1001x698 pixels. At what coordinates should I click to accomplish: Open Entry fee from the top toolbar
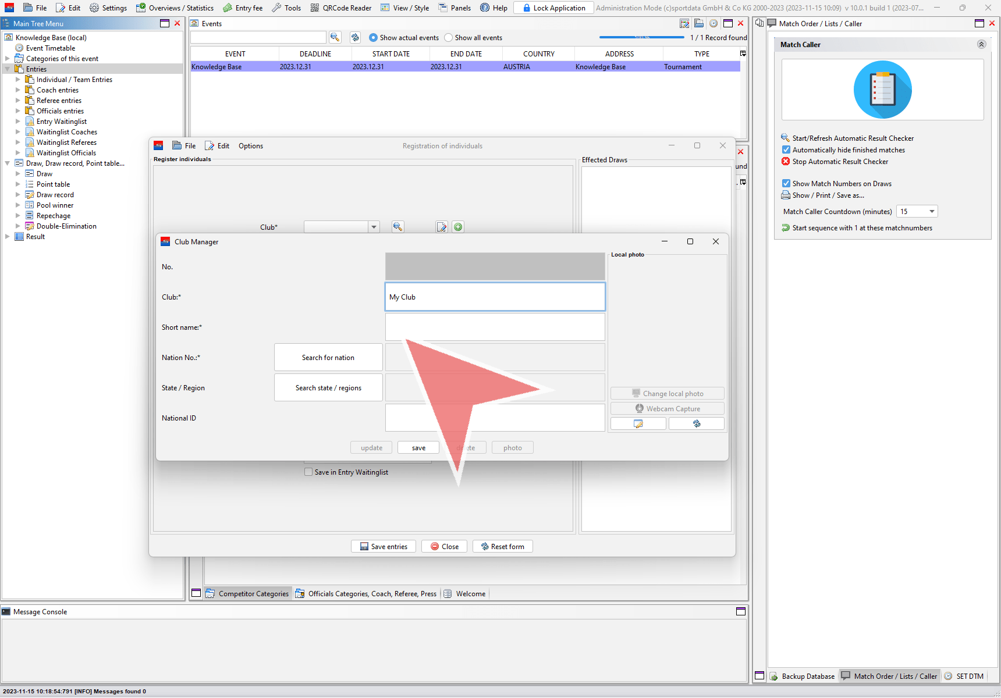243,8
